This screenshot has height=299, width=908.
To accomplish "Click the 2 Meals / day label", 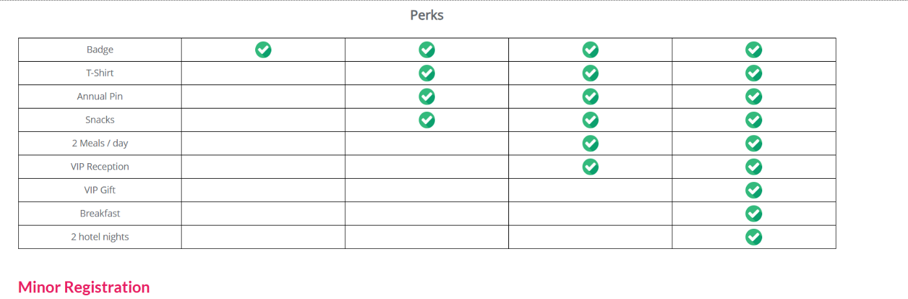I will tap(100, 143).
